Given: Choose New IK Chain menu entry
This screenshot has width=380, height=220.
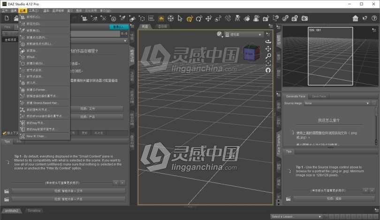Looking at the screenshot, I should (45, 136).
